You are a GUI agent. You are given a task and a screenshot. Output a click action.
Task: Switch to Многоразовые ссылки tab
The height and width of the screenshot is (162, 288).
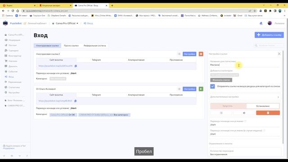[x=47, y=45]
